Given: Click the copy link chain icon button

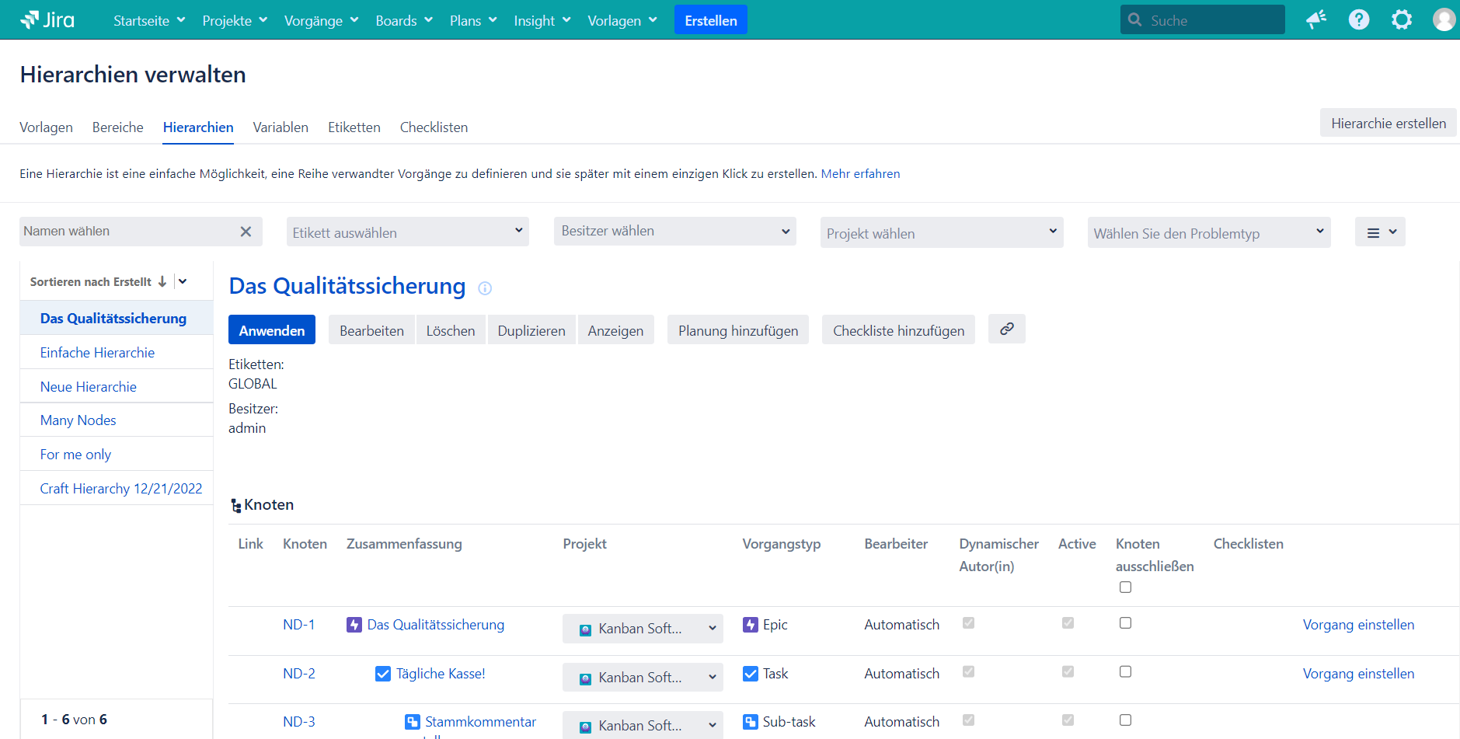Looking at the screenshot, I should pyautogui.click(x=1006, y=329).
